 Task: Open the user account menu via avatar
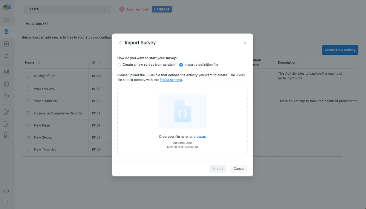point(7,202)
